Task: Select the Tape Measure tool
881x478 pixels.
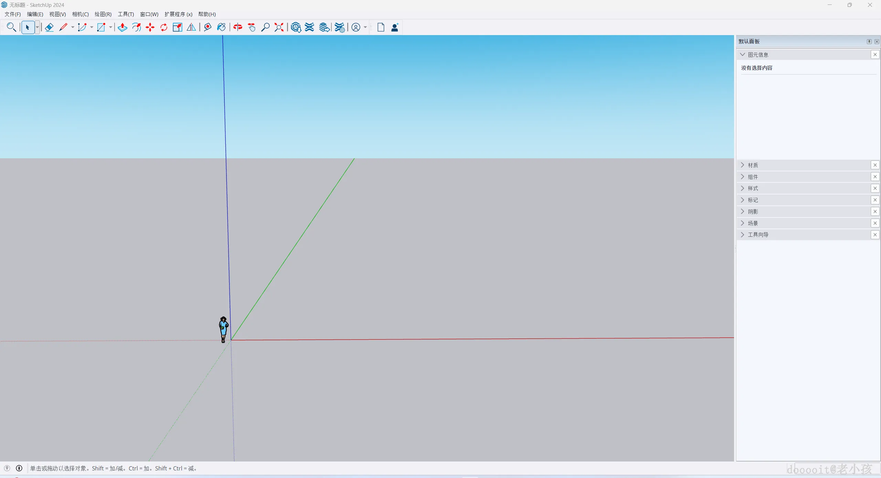Action: [208, 27]
